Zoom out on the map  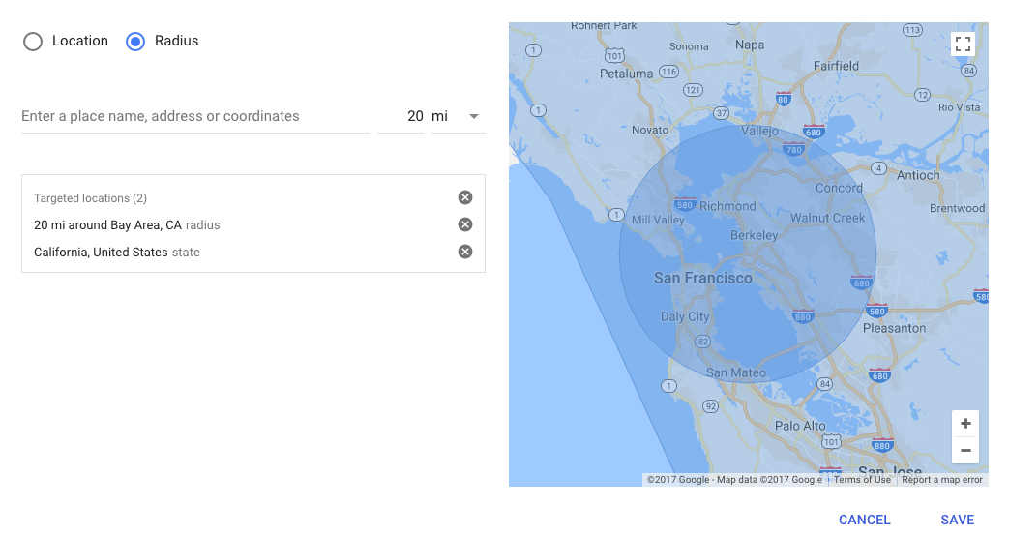tap(965, 450)
